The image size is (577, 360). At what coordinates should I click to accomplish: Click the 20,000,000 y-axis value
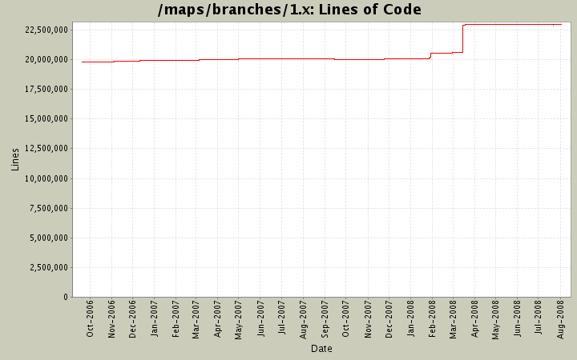pyautogui.click(x=46, y=59)
